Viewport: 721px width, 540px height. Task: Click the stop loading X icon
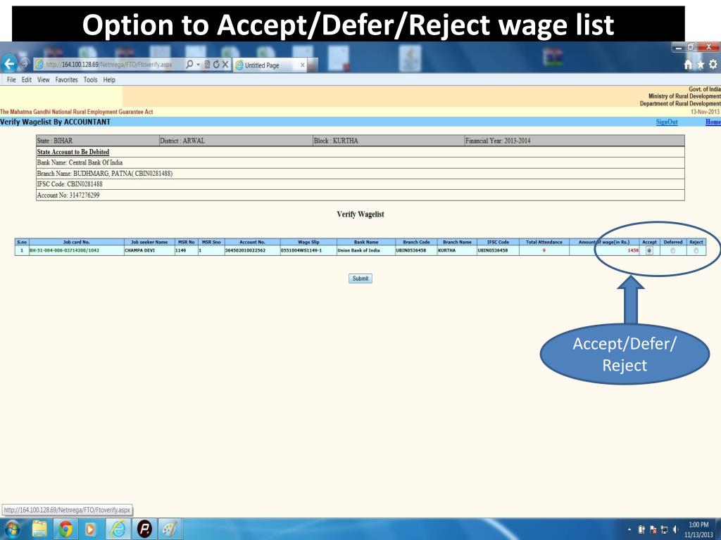point(225,65)
